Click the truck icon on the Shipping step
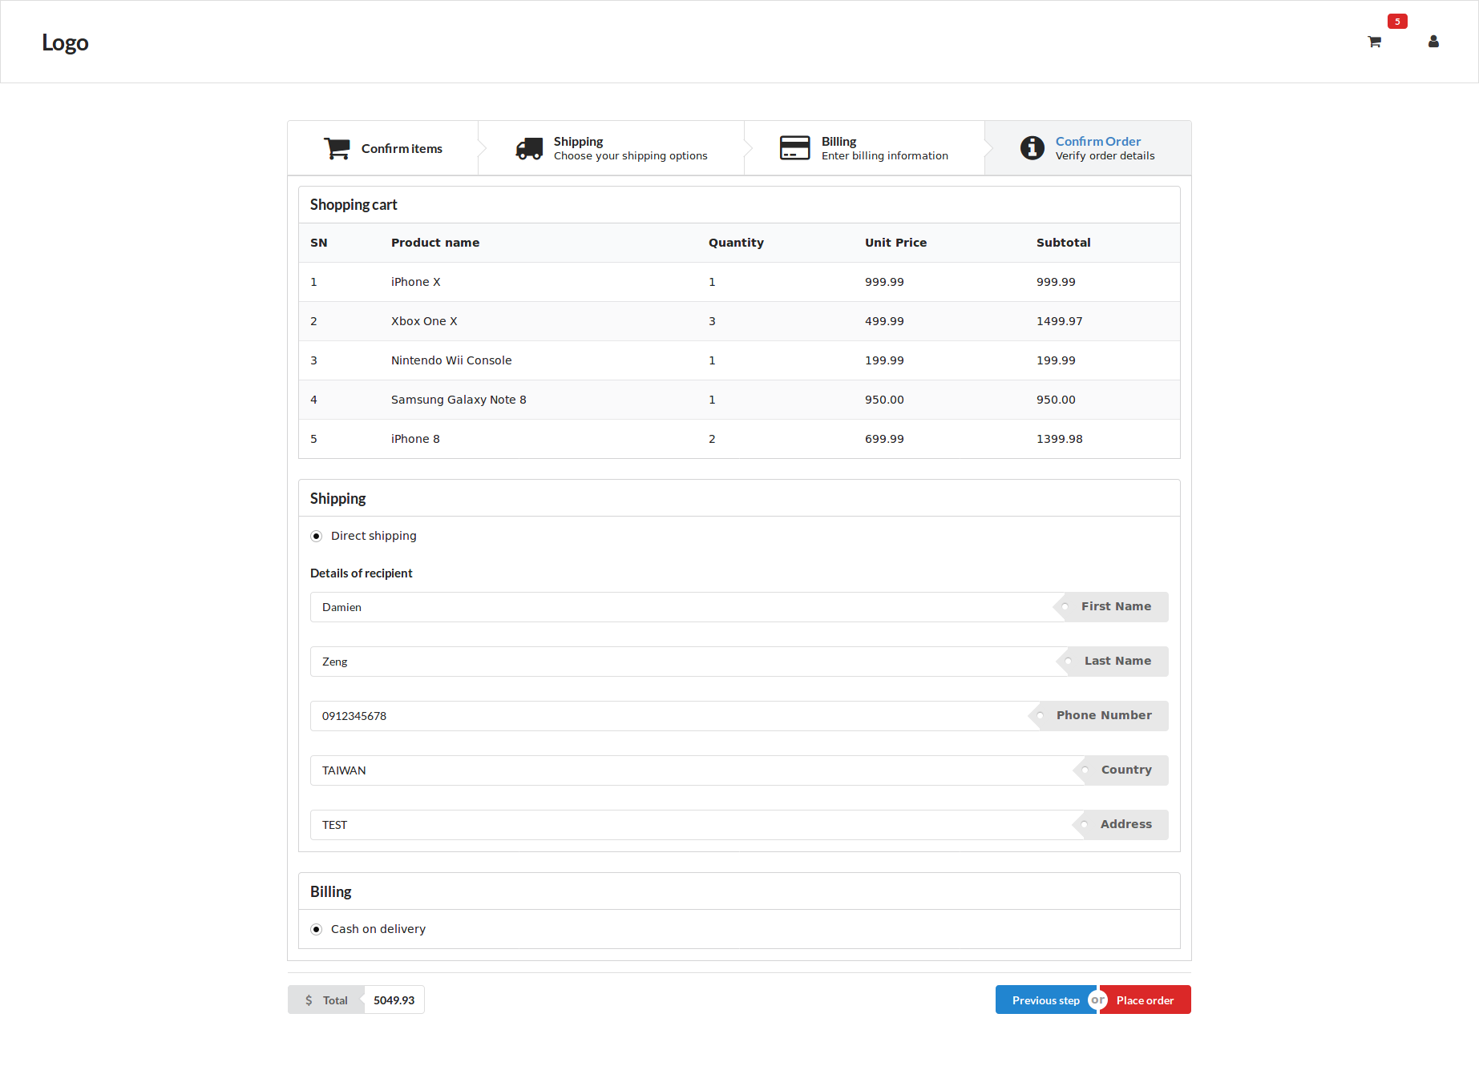This screenshot has width=1479, height=1070. tap(528, 147)
